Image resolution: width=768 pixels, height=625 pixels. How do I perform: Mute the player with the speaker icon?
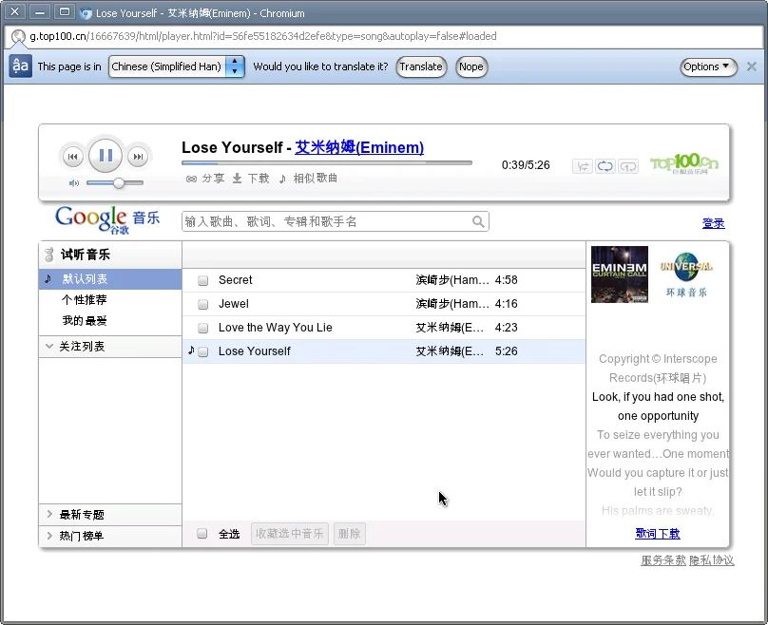point(74,183)
